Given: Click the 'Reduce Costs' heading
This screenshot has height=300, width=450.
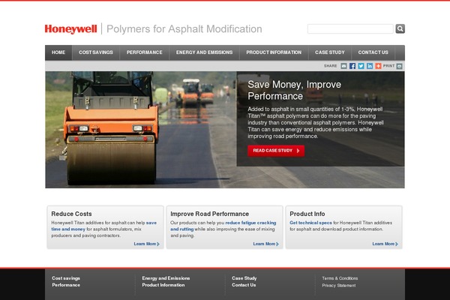Looking at the screenshot, I should 71,214.
